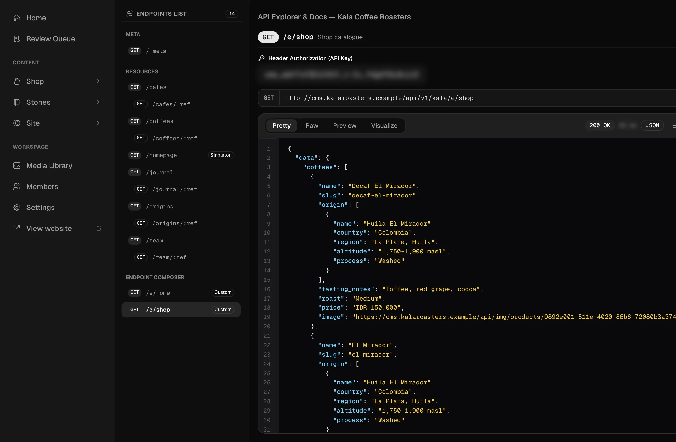
Task: Click the arrow icon right of View website
Action: 99,229
